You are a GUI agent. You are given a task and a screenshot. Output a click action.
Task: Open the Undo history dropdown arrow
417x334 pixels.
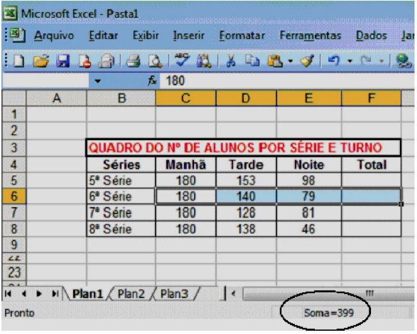350,61
